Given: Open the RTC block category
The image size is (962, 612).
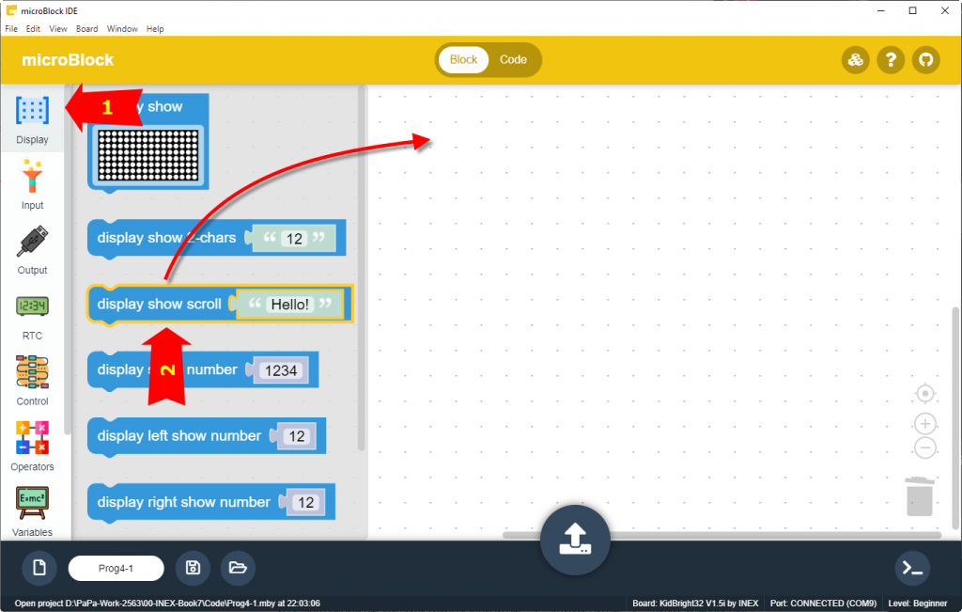Looking at the screenshot, I should (32, 316).
